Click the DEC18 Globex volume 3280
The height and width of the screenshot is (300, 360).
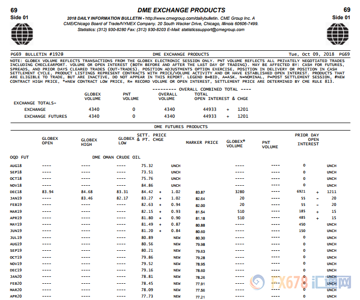tap(239, 192)
